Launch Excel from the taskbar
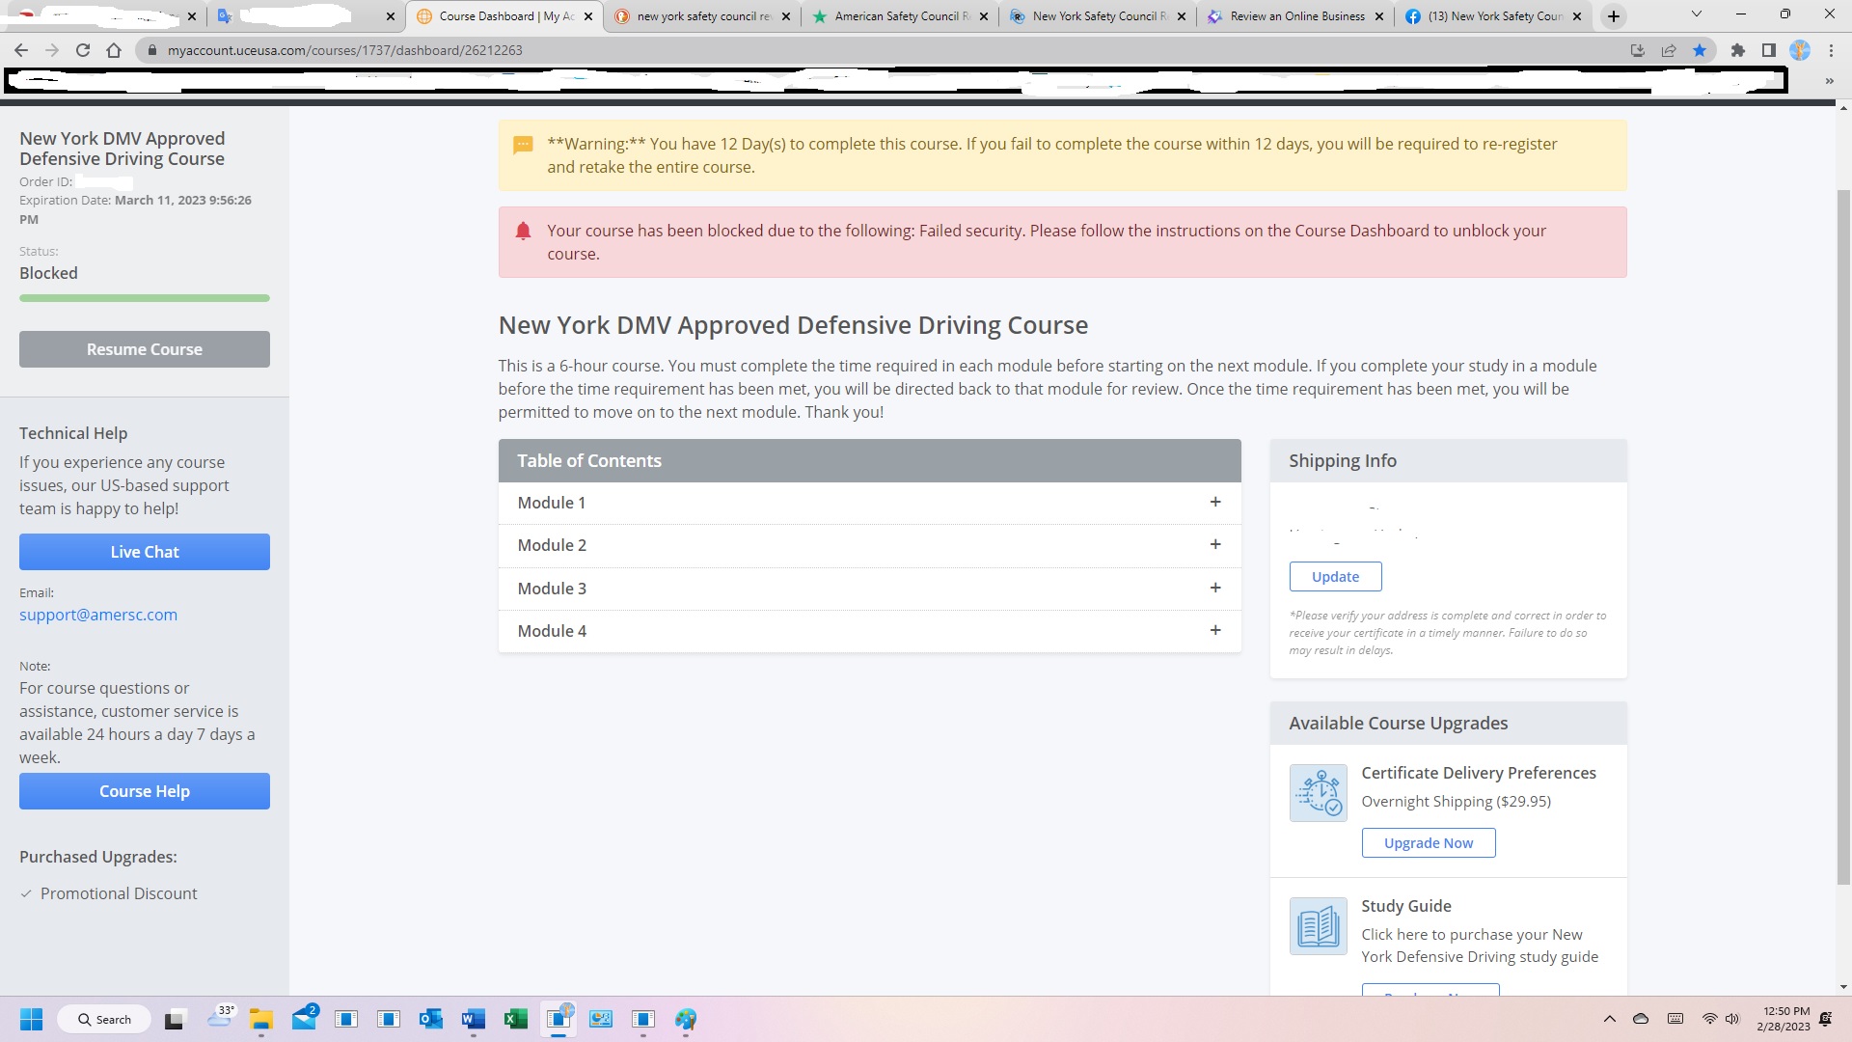Screen dimensions: 1852x1042 tap(515, 1019)
